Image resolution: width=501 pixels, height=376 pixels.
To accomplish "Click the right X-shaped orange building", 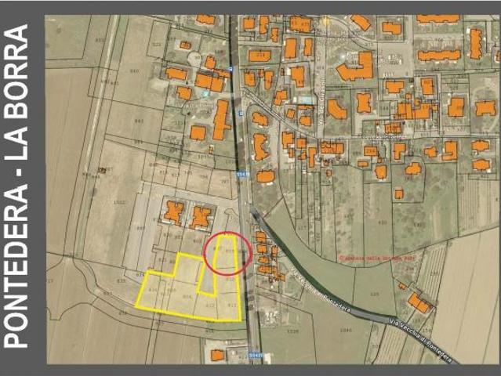I will 201,218.
